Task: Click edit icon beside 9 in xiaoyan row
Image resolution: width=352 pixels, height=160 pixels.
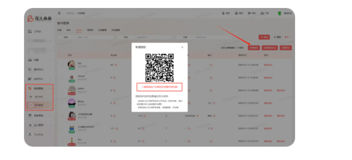Action: coord(114,78)
